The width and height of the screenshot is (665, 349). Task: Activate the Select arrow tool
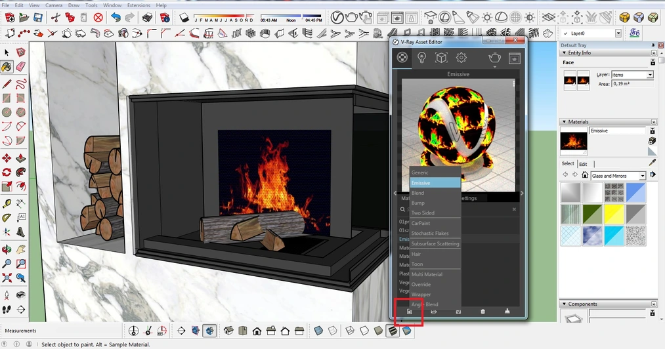click(x=7, y=52)
